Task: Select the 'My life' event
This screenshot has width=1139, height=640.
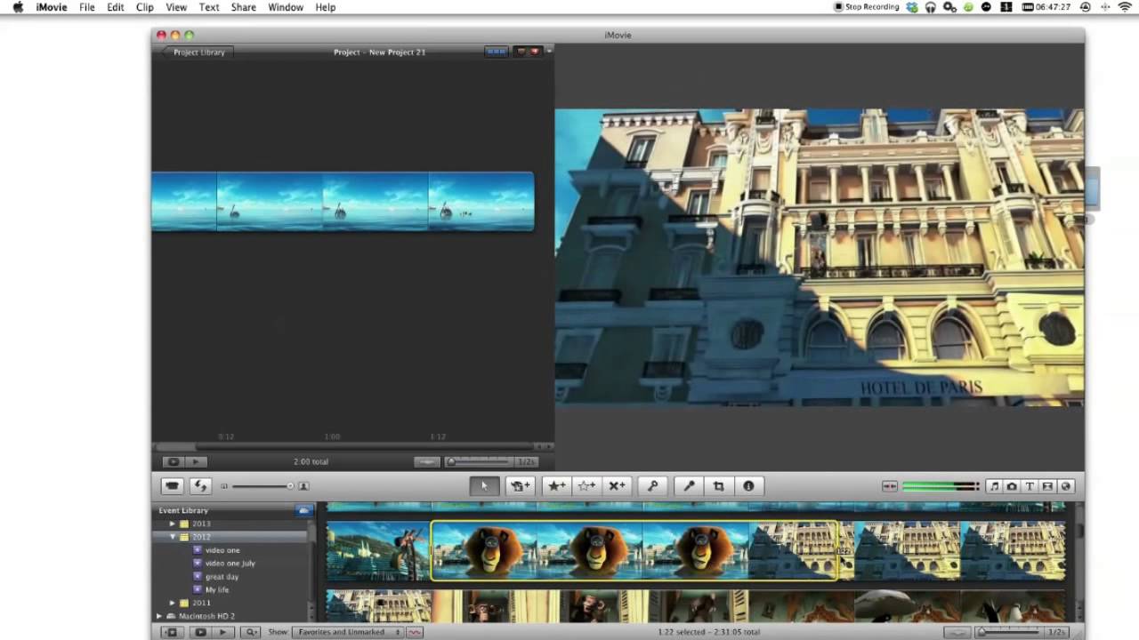Action: pos(217,589)
